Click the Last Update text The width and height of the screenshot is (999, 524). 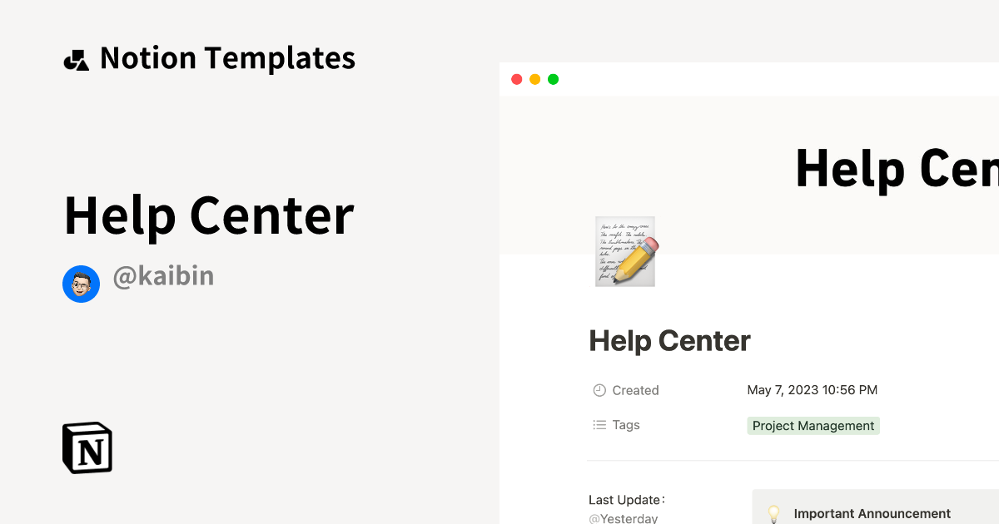pyautogui.click(x=626, y=500)
